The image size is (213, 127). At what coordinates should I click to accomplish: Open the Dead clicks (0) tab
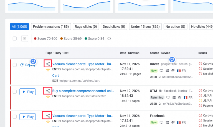114,27
